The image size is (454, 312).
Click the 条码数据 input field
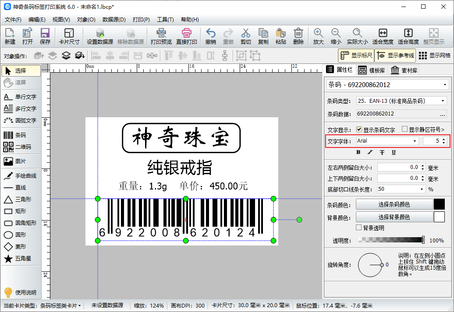coord(397,114)
